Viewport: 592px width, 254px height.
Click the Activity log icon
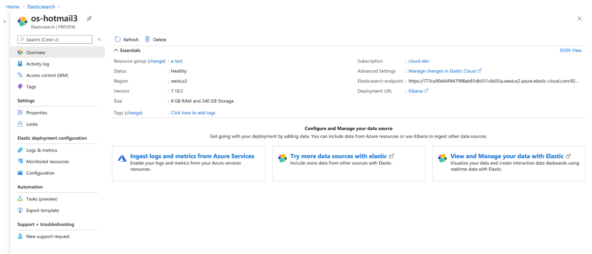(x=20, y=64)
